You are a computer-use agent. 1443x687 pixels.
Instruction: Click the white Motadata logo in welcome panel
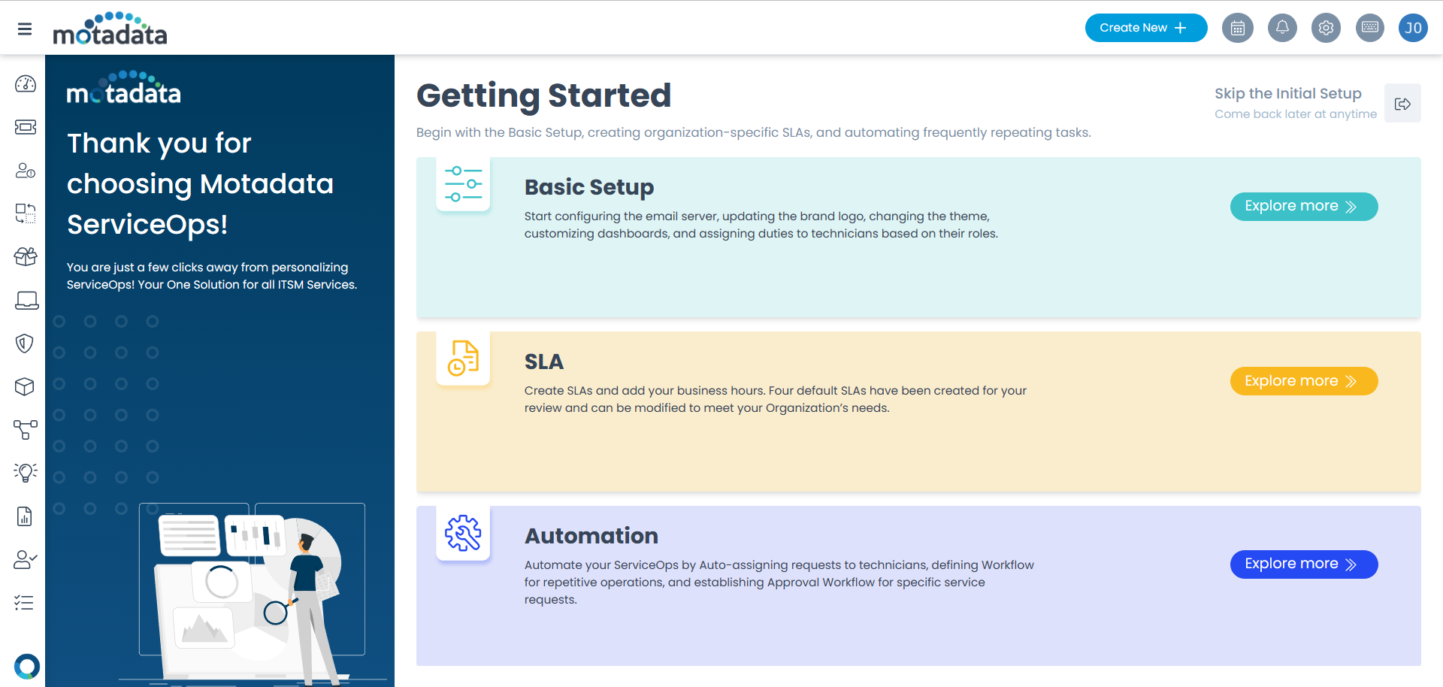pyautogui.click(x=124, y=89)
